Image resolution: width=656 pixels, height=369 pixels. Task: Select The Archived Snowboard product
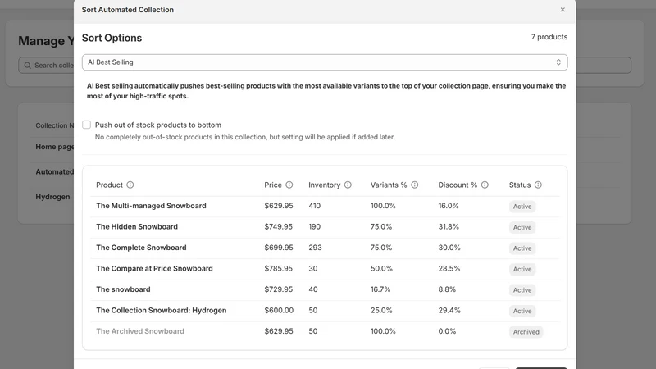point(140,331)
